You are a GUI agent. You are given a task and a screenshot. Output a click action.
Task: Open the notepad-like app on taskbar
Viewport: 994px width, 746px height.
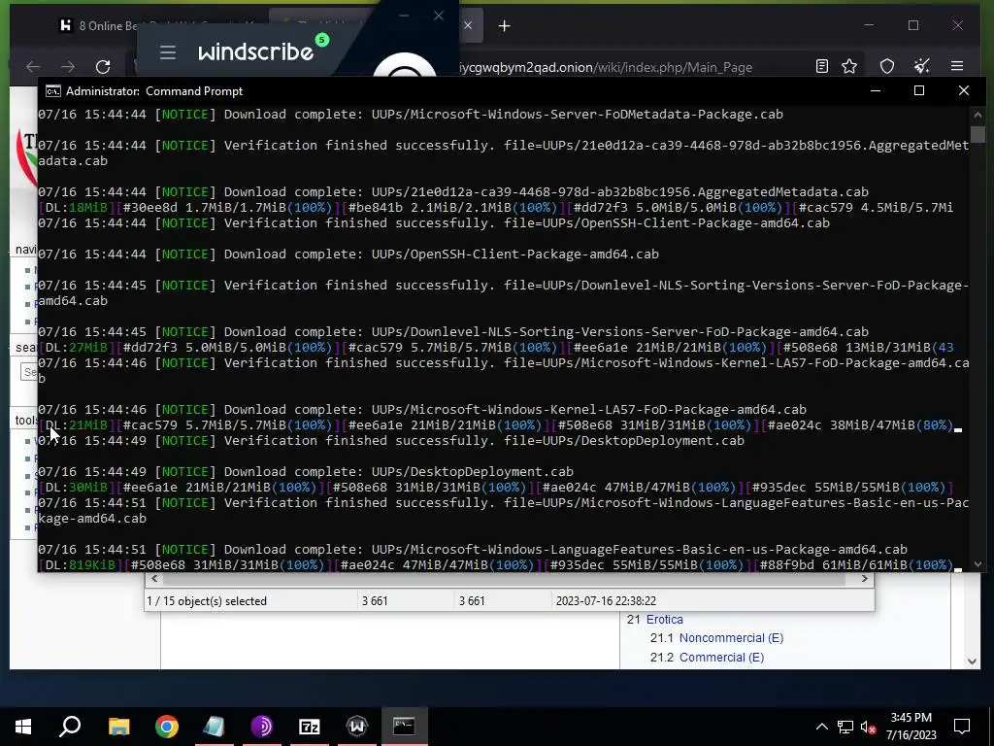215,727
